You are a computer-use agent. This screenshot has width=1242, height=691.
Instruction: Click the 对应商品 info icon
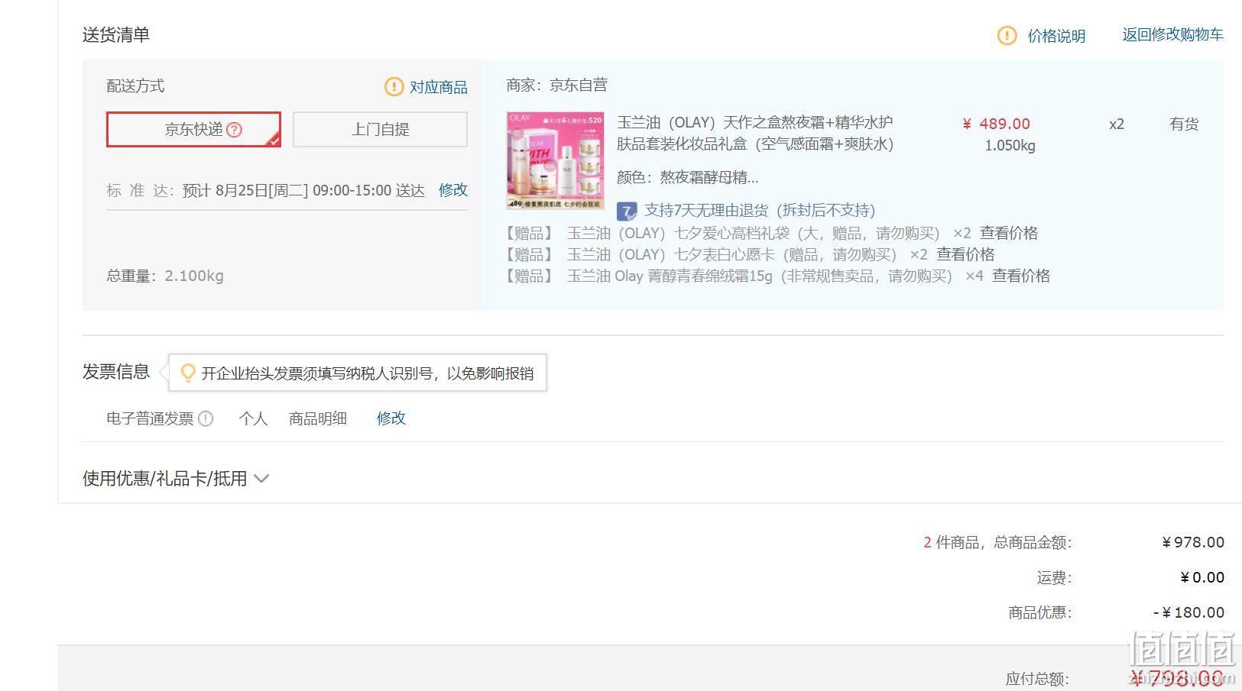(394, 86)
